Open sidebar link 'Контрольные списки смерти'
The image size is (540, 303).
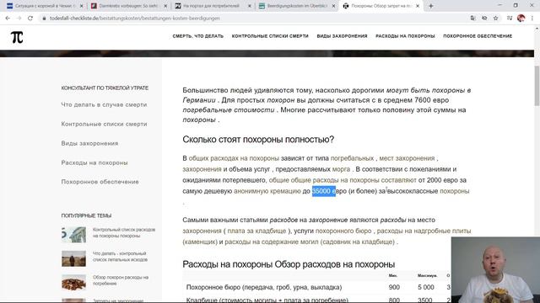click(x=104, y=124)
